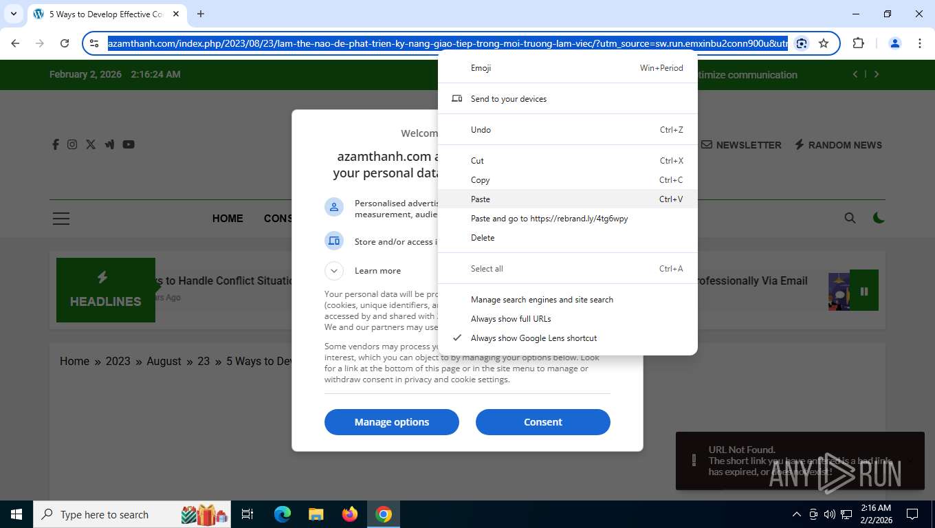
Task: Click the taskbar search box
Action: pos(131,514)
